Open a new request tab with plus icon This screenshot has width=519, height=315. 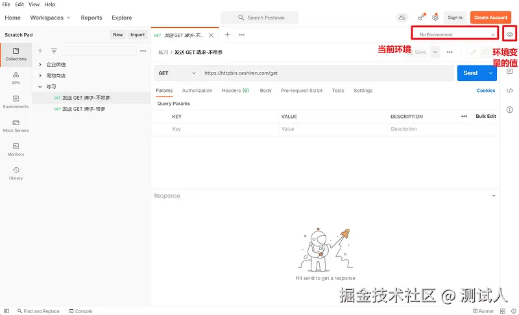click(228, 34)
